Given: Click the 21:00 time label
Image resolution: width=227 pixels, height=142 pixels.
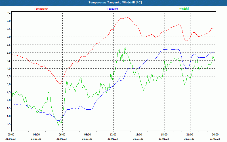Looking at the screenshot, I should point(190,135).
